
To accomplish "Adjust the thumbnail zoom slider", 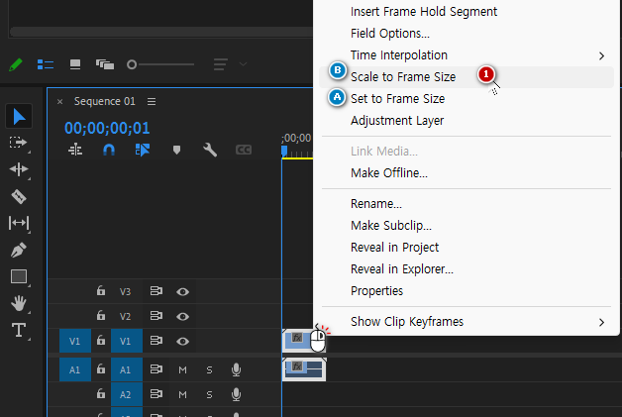I will coord(133,64).
